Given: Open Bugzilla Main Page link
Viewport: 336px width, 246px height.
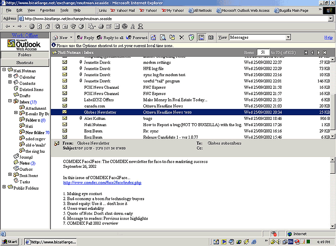Looking at the screenshot, I should click(291, 10).
